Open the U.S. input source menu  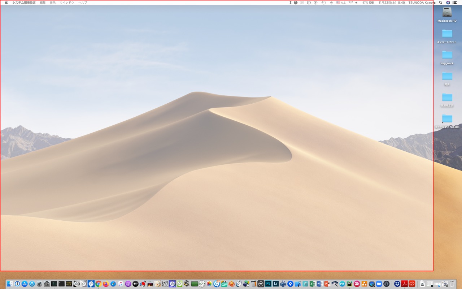tap(341, 3)
